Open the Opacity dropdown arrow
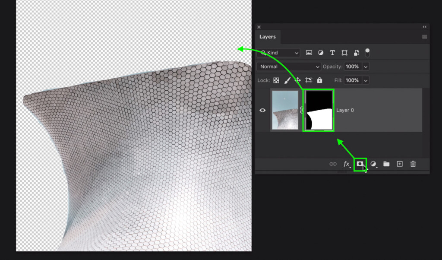Image resolution: width=442 pixels, height=260 pixels. (x=366, y=67)
